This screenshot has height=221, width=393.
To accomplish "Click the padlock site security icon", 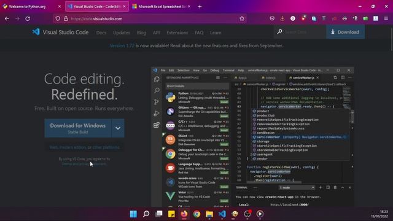I will [x=66, y=18].
